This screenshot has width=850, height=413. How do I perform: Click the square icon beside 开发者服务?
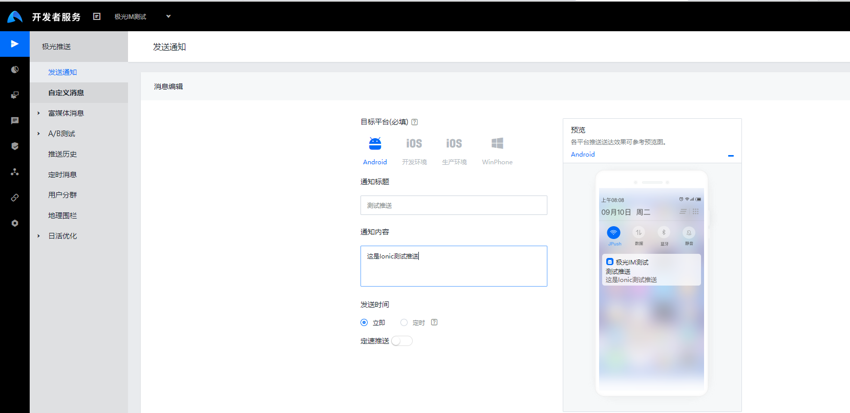pyautogui.click(x=97, y=16)
